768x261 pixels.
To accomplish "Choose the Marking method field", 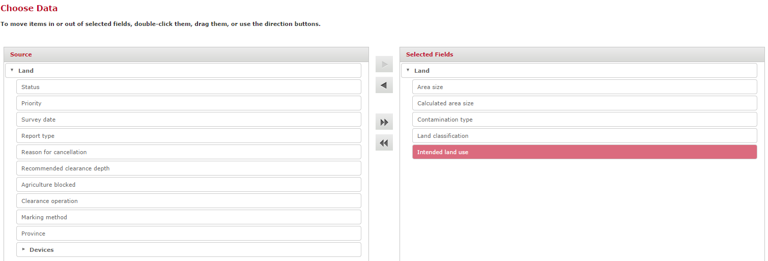I will coord(188,217).
